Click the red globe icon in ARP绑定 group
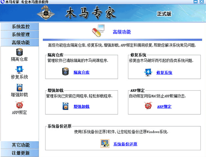The image size is (206, 157). point(148,106)
